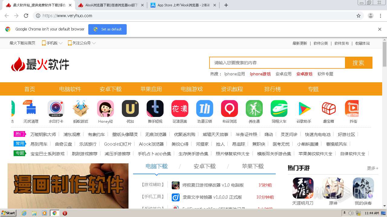Open the 同程火车 app icon

(x=279, y=108)
